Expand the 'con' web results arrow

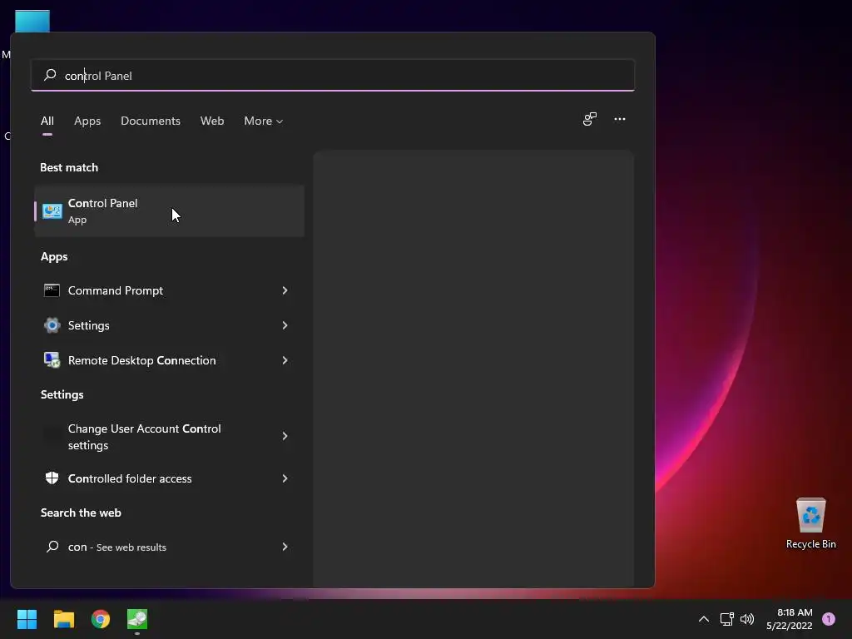tap(285, 547)
